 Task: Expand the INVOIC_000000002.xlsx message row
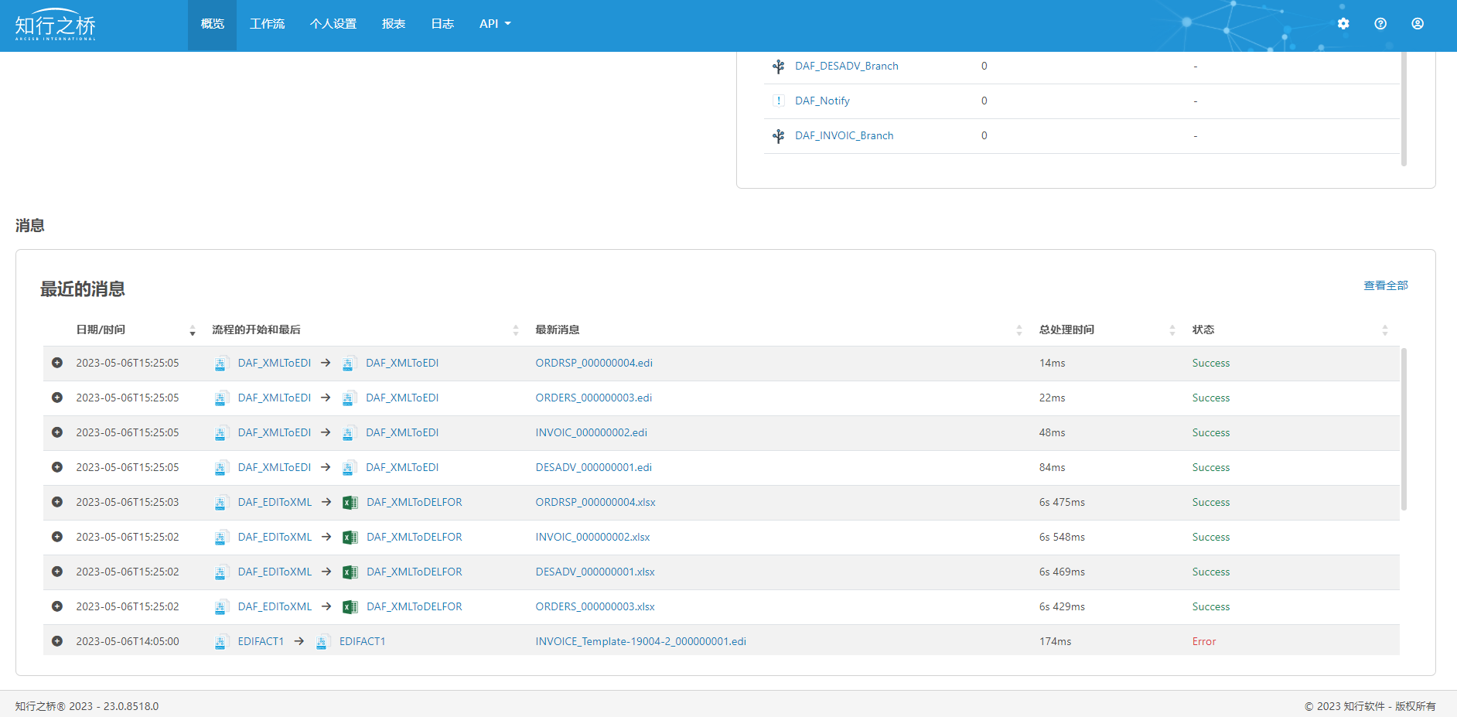coord(57,537)
